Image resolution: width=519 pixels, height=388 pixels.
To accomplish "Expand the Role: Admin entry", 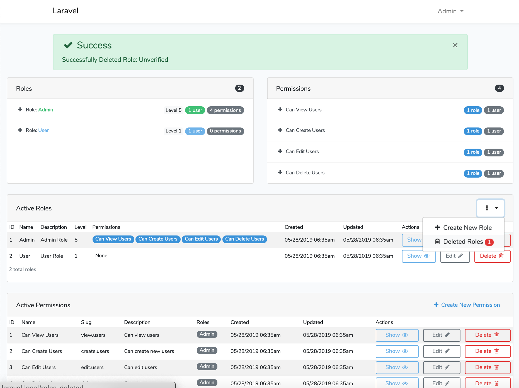I will coord(20,109).
